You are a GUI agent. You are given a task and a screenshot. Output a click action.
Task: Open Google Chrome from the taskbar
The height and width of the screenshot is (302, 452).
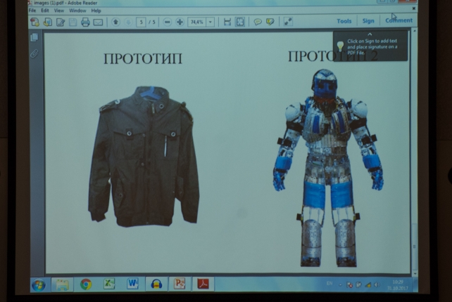tap(86, 284)
